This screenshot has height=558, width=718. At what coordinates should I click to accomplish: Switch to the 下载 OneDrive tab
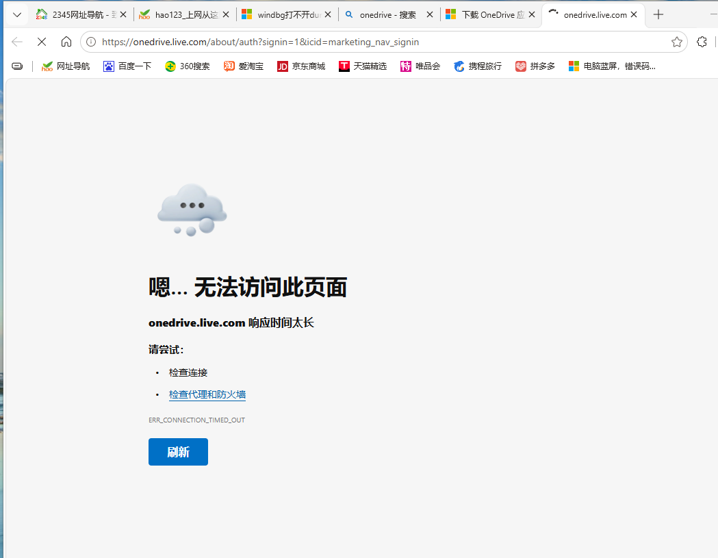[491, 14]
